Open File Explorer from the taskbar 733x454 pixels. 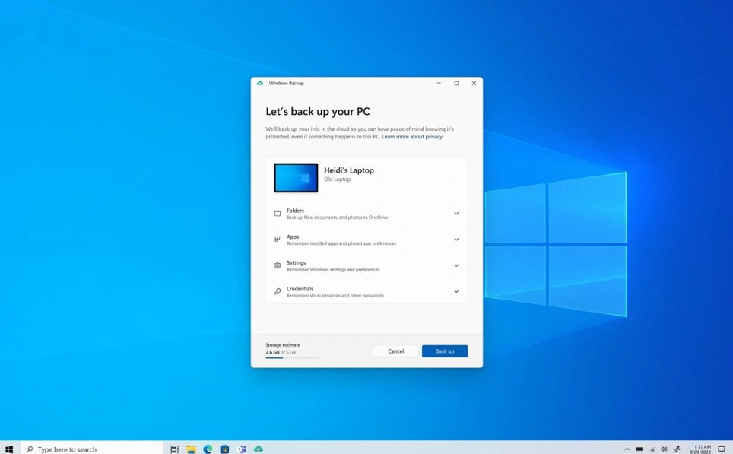coord(191,449)
